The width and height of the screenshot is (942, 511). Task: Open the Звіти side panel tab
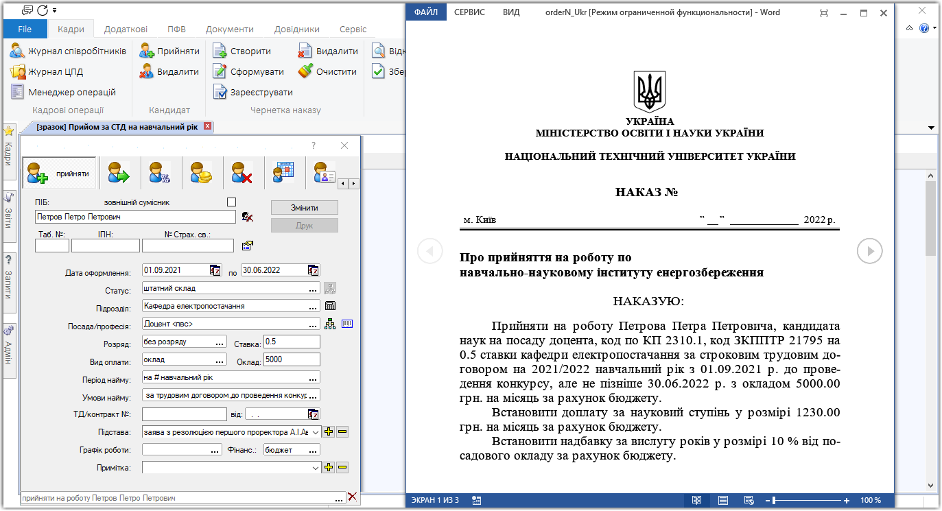point(8,216)
